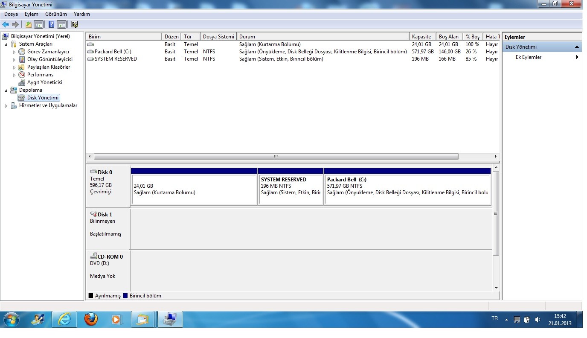This screenshot has height=338, width=587.
Task: Show hidden tray icons arrow
Action: click(x=506, y=319)
